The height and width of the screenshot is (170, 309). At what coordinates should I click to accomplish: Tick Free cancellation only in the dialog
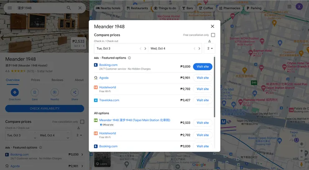pyautogui.click(x=213, y=35)
